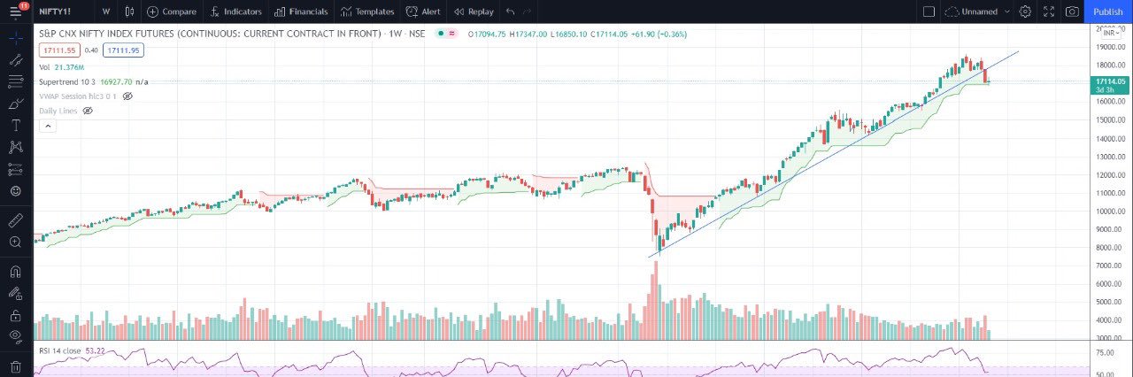Open the Financials menu
The width and height of the screenshot is (1133, 377).
[301, 12]
